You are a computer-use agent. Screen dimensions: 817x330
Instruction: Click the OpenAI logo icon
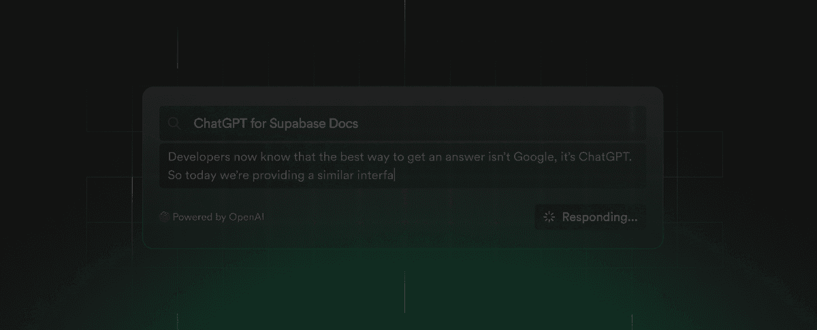(x=164, y=217)
